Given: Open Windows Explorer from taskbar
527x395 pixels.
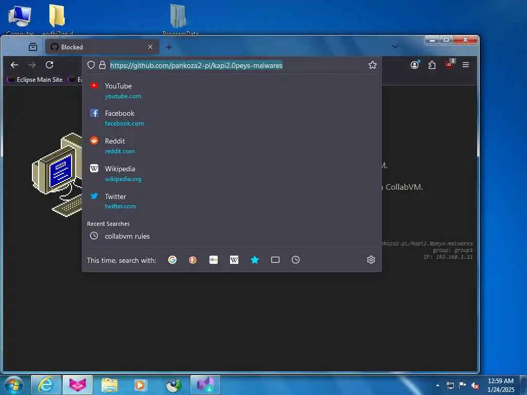Looking at the screenshot, I should tap(109, 385).
